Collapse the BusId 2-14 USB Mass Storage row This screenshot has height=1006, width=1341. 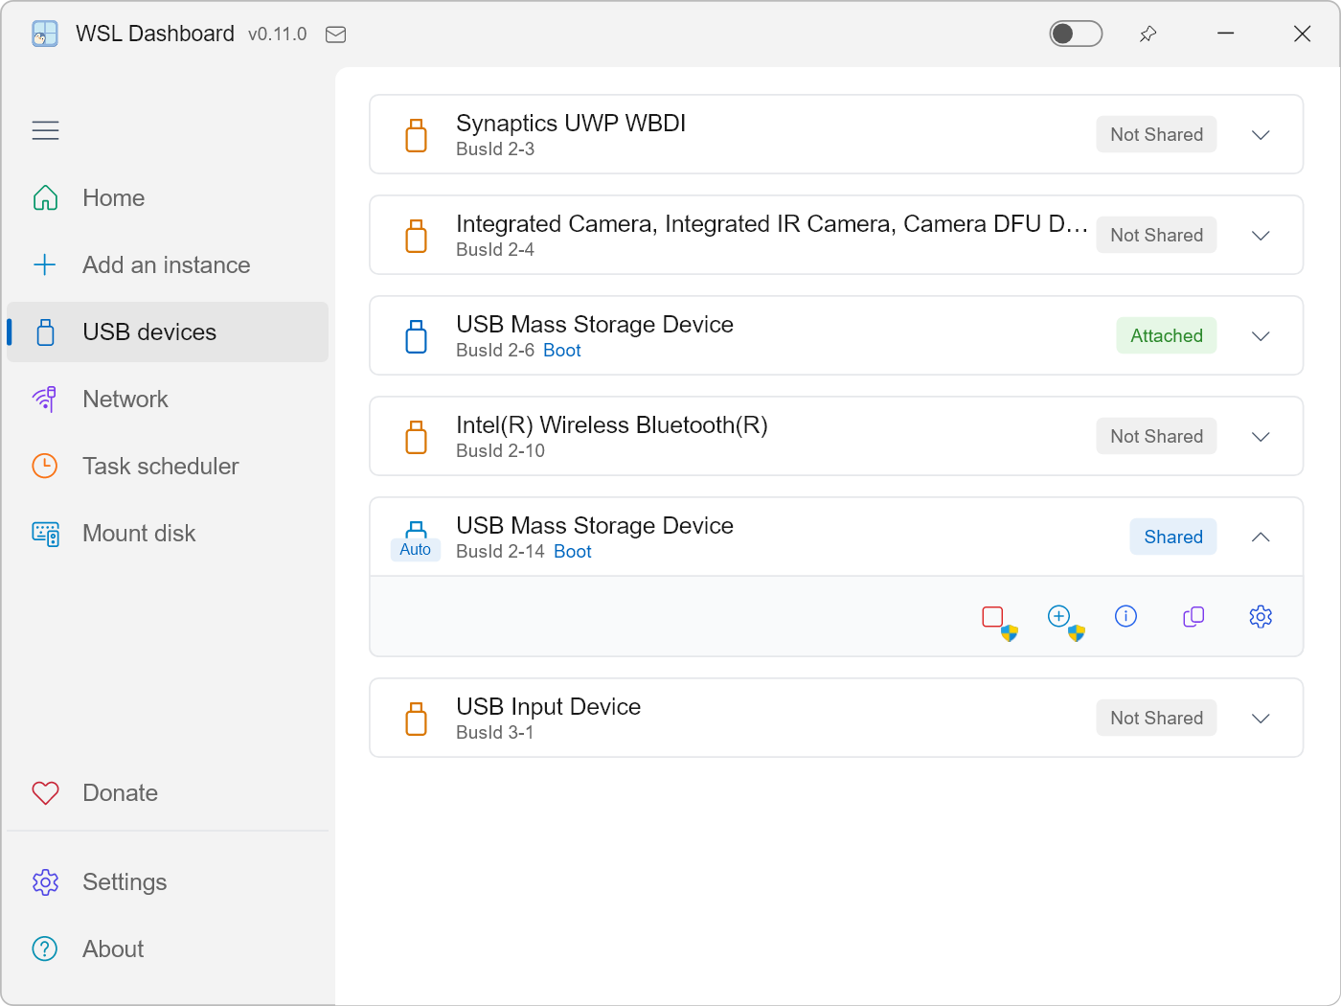[1261, 537]
